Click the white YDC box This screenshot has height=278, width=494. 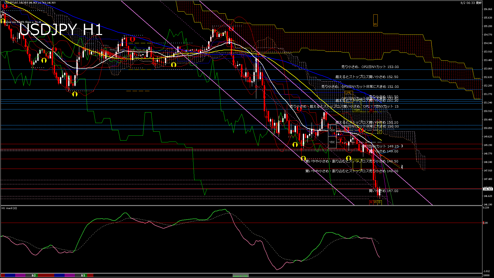coord(332,142)
